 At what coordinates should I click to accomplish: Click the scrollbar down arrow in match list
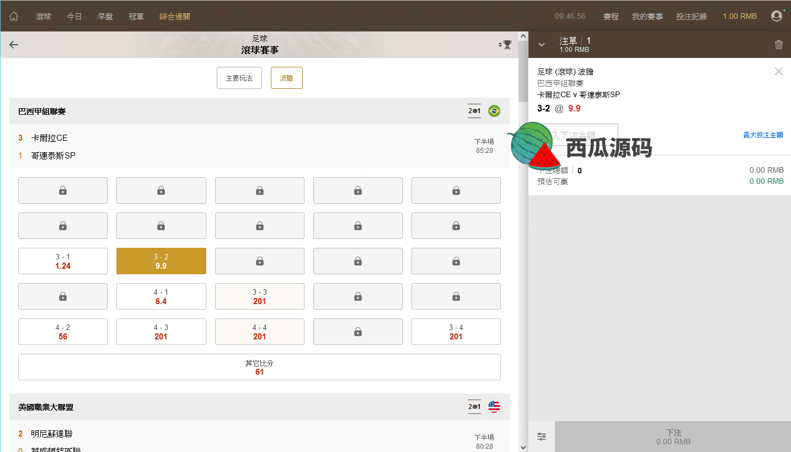(523, 447)
